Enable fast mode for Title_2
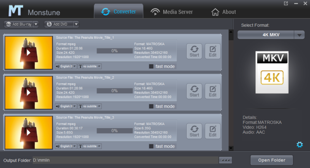 pos(152,106)
